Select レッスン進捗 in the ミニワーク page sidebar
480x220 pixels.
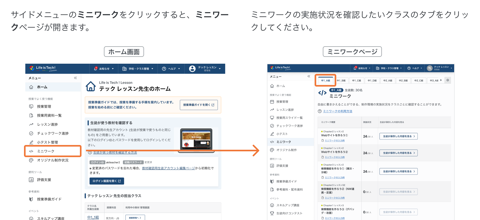click(x=291, y=110)
